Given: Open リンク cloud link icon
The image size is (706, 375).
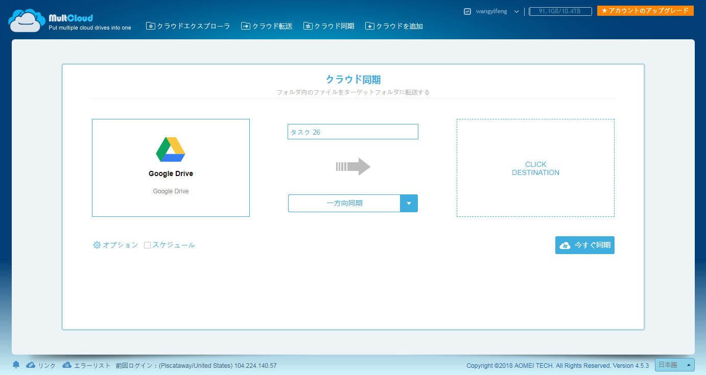Looking at the screenshot, I should 31,365.
